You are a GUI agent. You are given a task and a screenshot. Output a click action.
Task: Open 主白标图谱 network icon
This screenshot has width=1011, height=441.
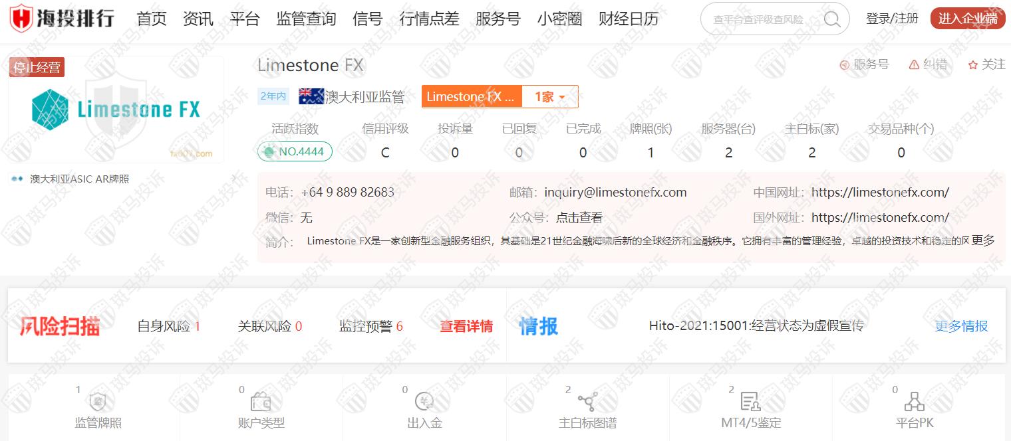point(587,402)
